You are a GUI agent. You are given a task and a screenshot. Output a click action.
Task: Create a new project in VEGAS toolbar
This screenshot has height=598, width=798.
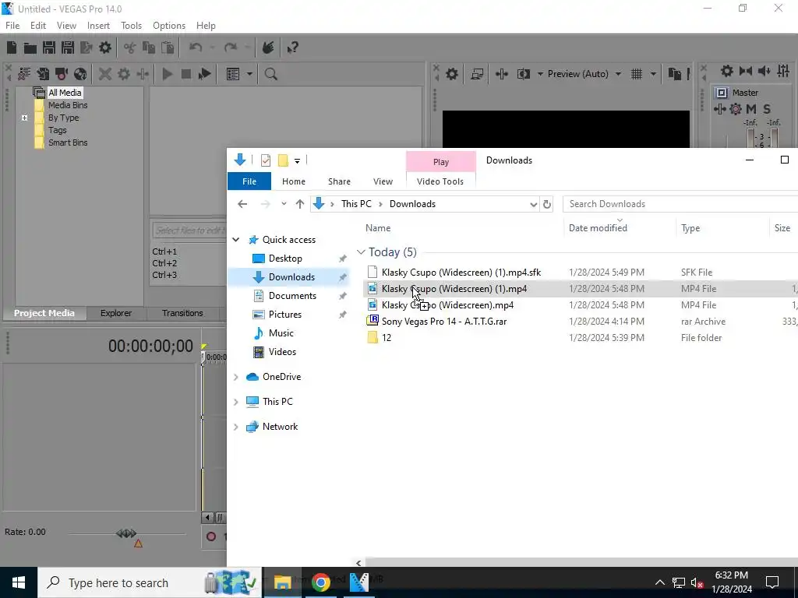pos(12,47)
